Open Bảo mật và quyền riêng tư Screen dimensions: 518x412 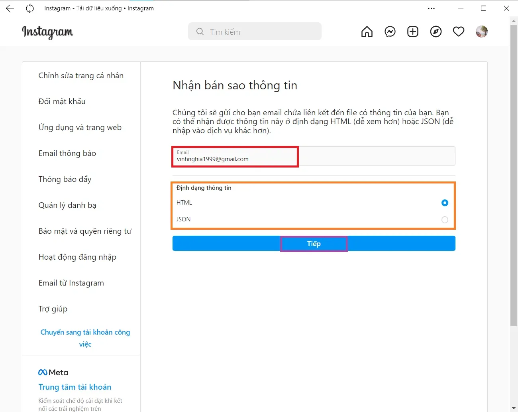click(x=85, y=231)
